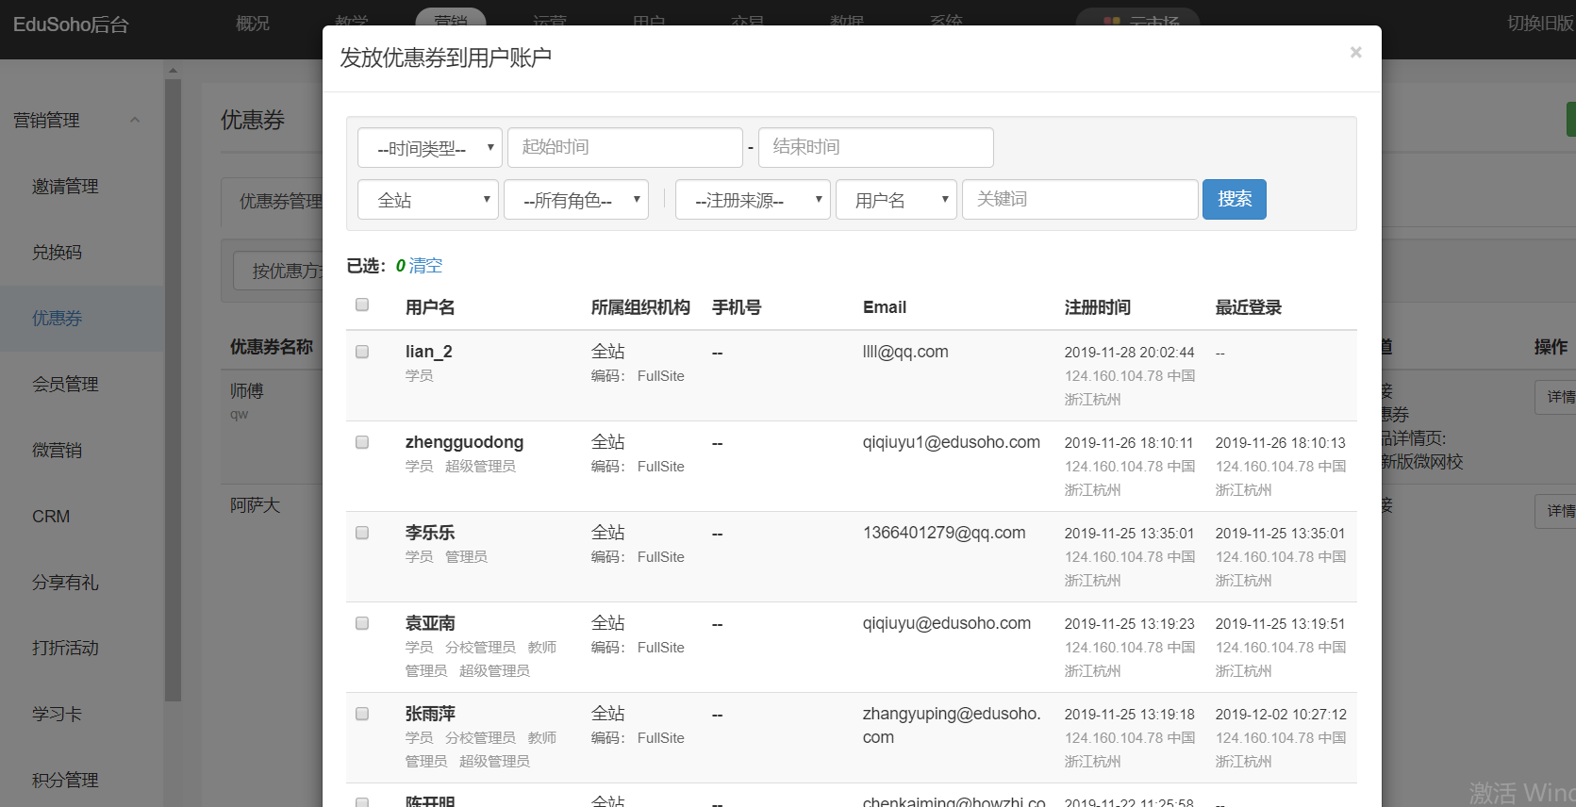Click the blue 搜索 button
Viewport: 1576px width, 807px height.
coord(1234,199)
